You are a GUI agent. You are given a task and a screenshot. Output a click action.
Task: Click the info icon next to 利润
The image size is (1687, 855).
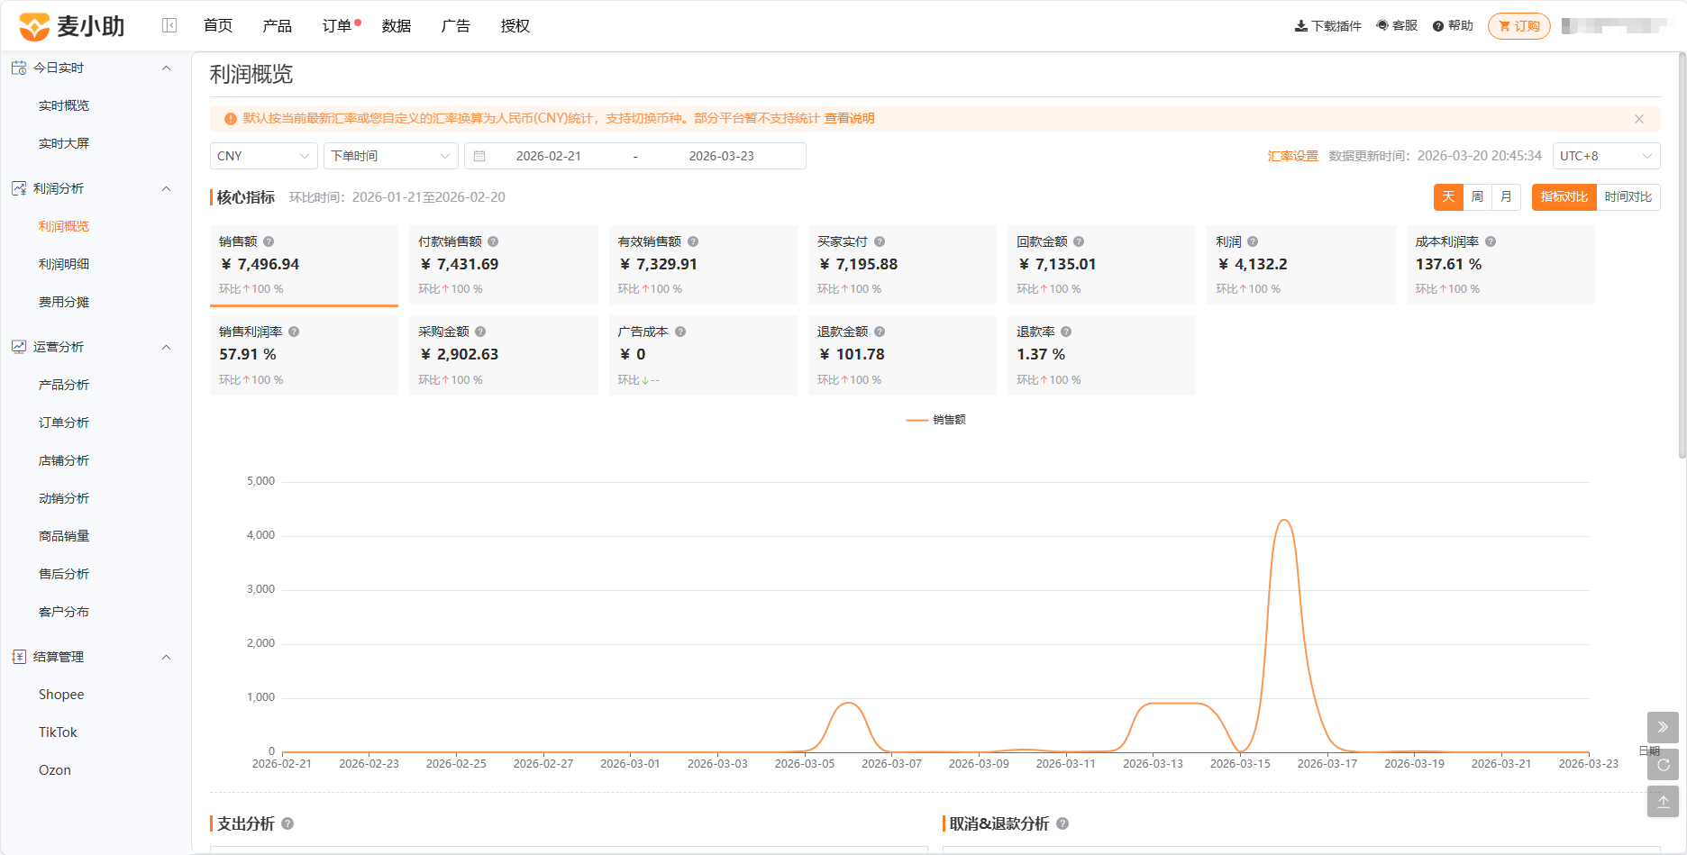pos(1253,241)
